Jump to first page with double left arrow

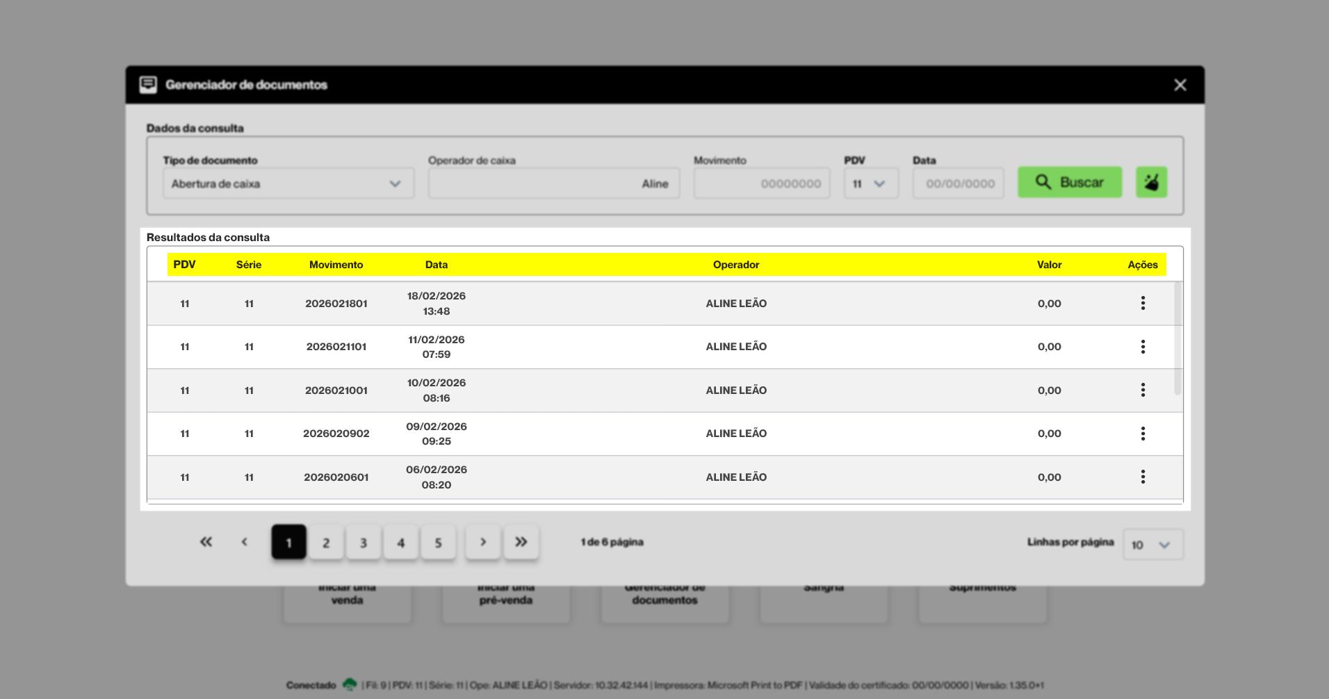click(x=206, y=542)
